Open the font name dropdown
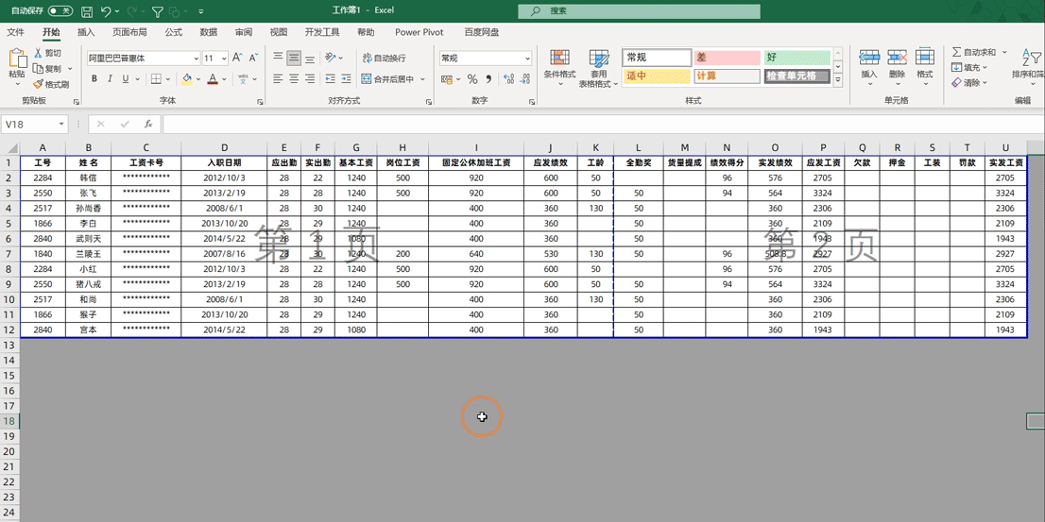Screen dimensions: 1045x522 coord(196,59)
